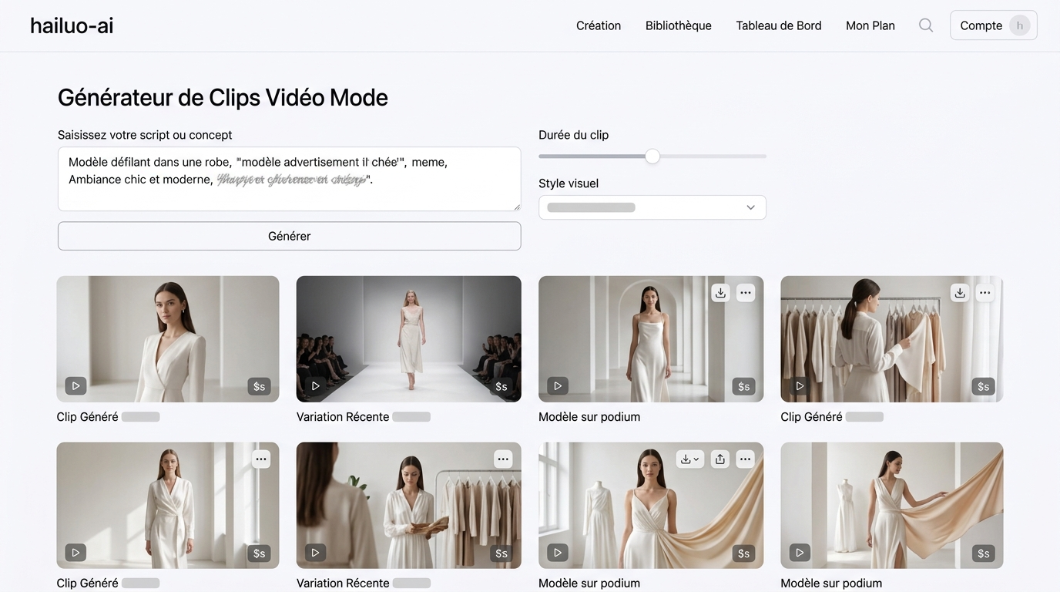Open more options on flowing fabric clip

745,459
